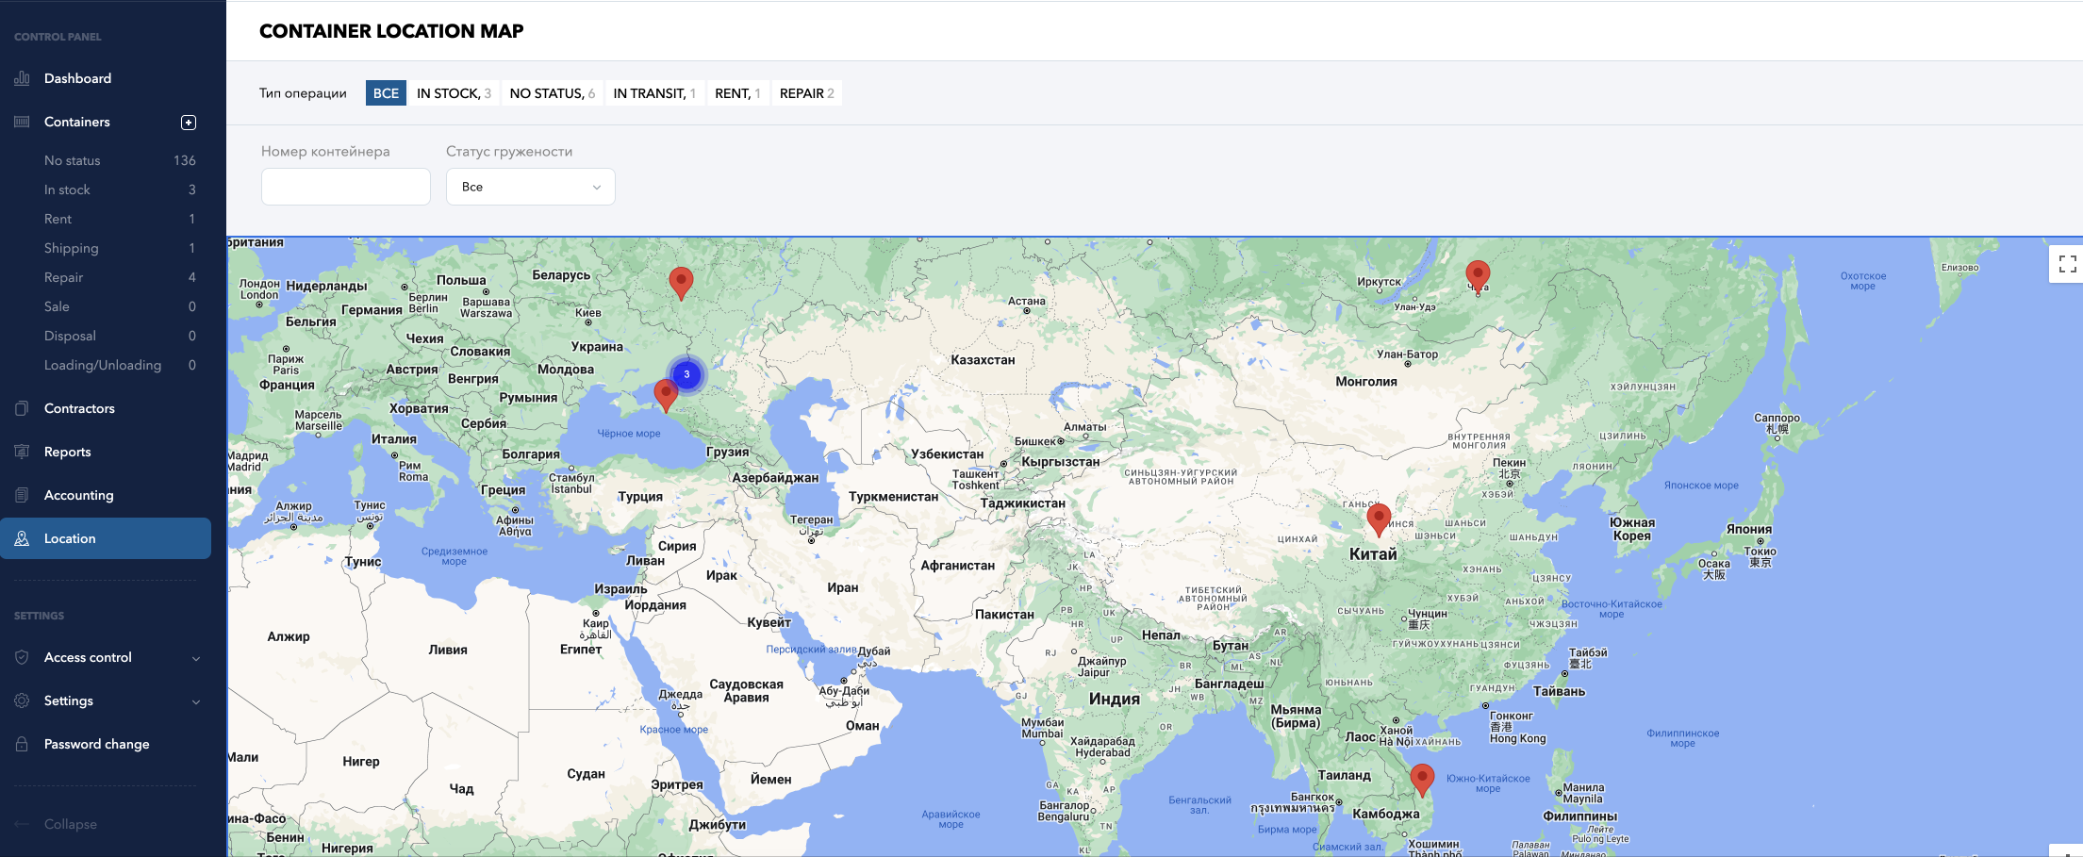Switch to the IN TRANSIT filter tab
2083x857 pixels.
point(654,92)
